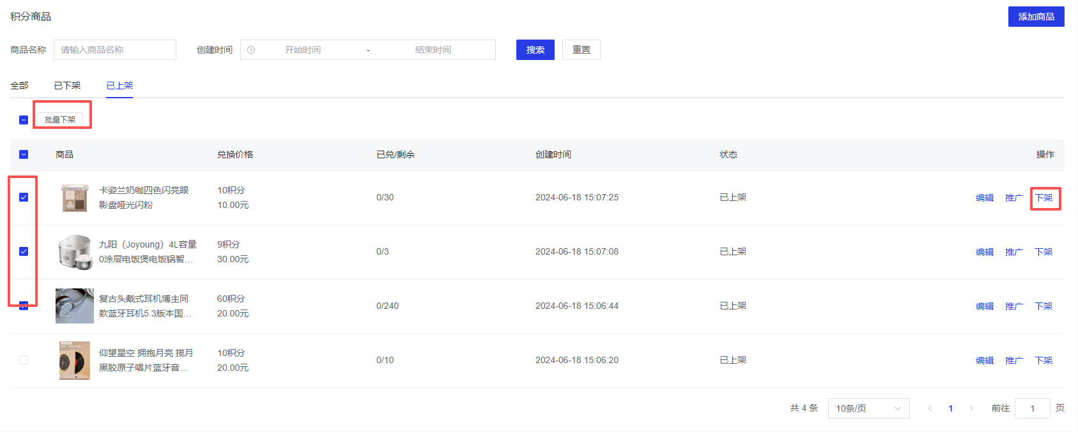This screenshot has width=1078, height=432.
Task: Switch to the 全部 tab
Action: coord(19,86)
